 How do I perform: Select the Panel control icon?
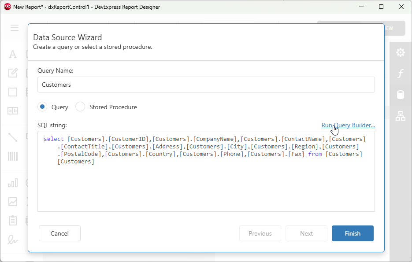point(13,92)
